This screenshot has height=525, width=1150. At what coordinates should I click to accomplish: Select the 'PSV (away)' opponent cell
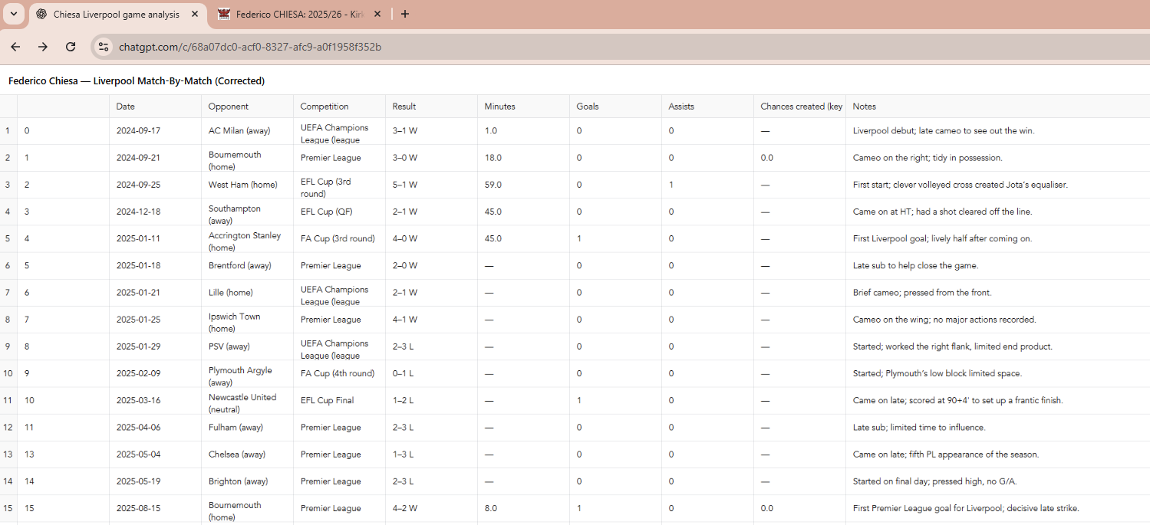point(247,346)
